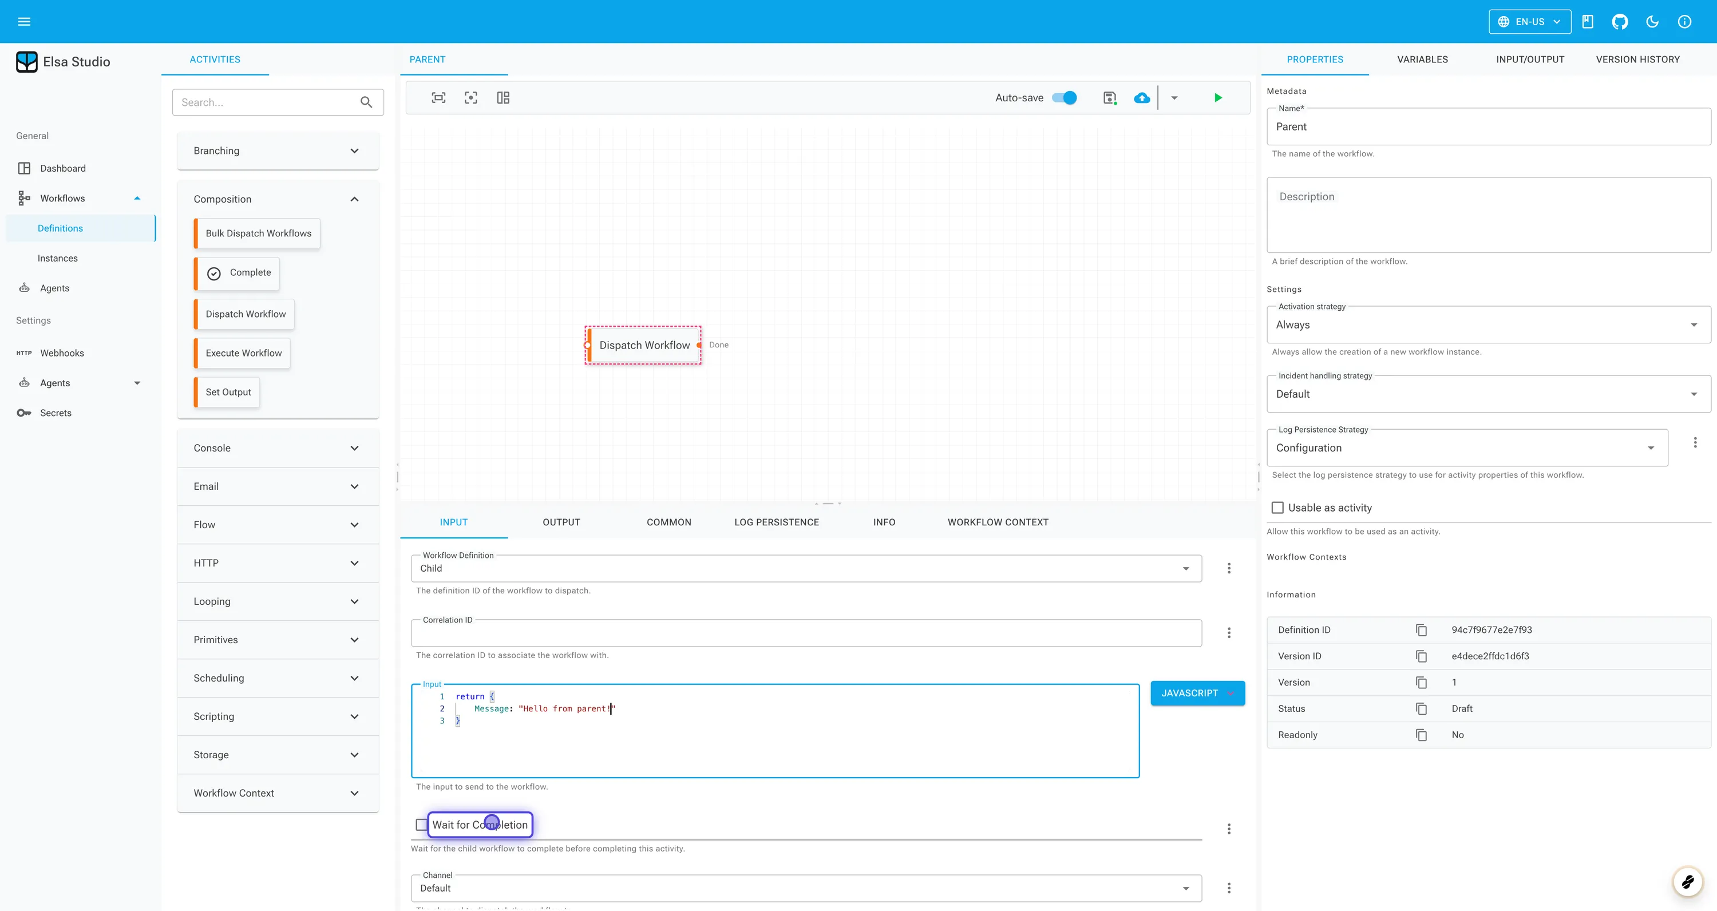Copy the Status value
This screenshot has height=911, width=1717.
(x=1421, y=708)
